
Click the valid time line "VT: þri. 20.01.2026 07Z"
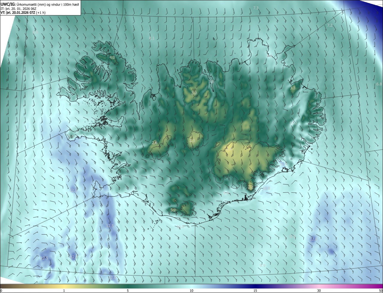pyautogui.click(x=18, y=13)
